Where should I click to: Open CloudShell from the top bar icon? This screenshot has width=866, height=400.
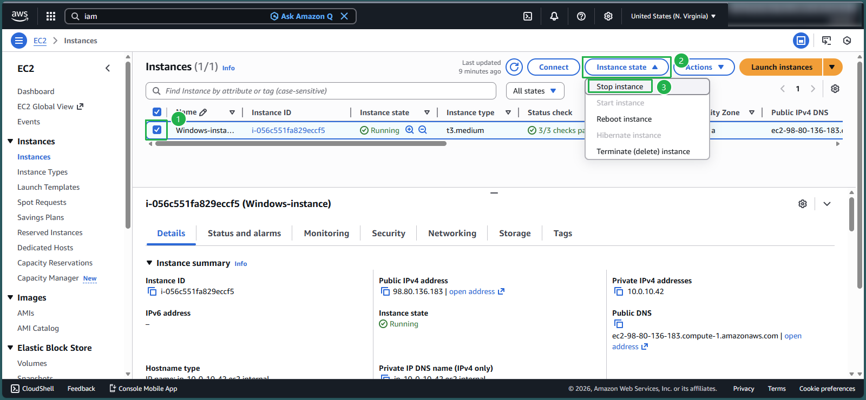coord(528,16)
